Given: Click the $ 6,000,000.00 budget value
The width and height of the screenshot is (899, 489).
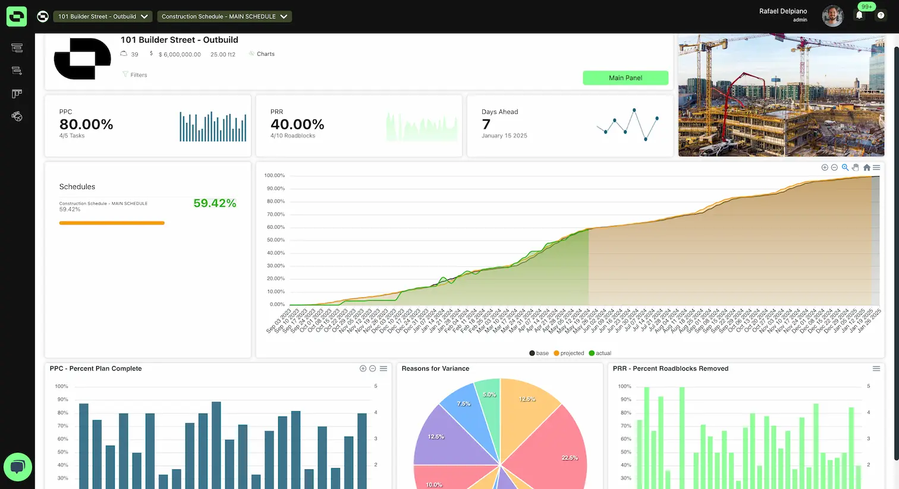Looking at the screenshot, I should coord(180,54).
